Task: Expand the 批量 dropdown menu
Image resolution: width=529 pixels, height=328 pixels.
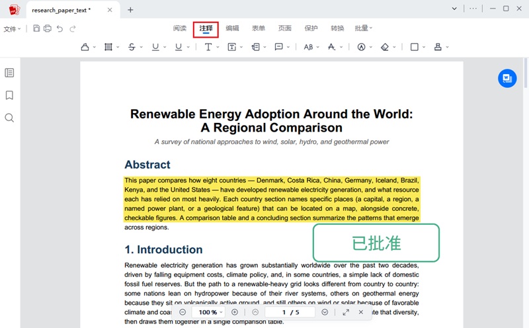Action: click(363, 28)
